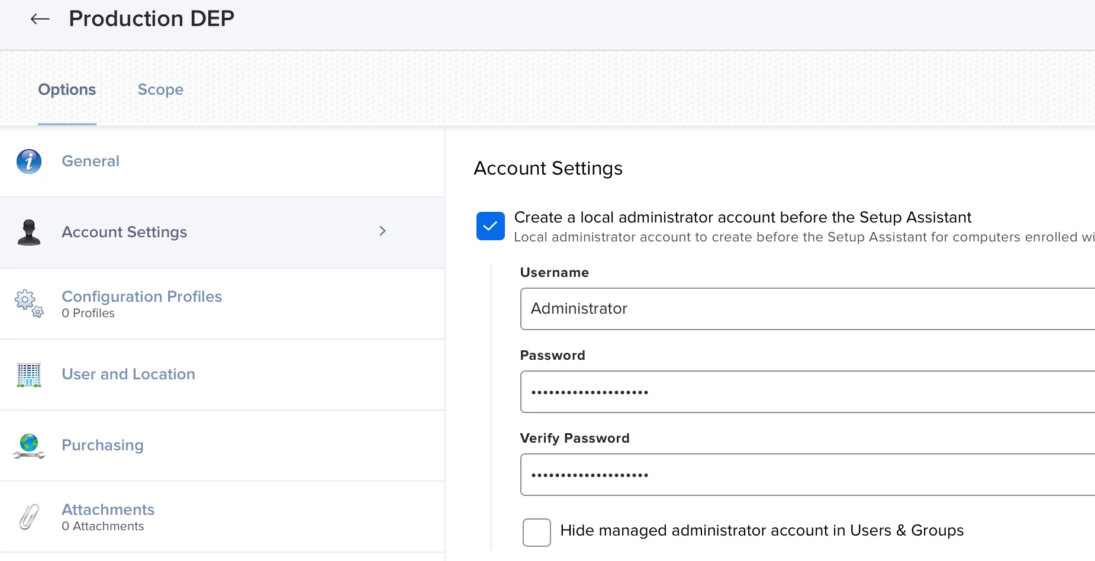
Task: Click the Verify Password field
Action: 806,475
